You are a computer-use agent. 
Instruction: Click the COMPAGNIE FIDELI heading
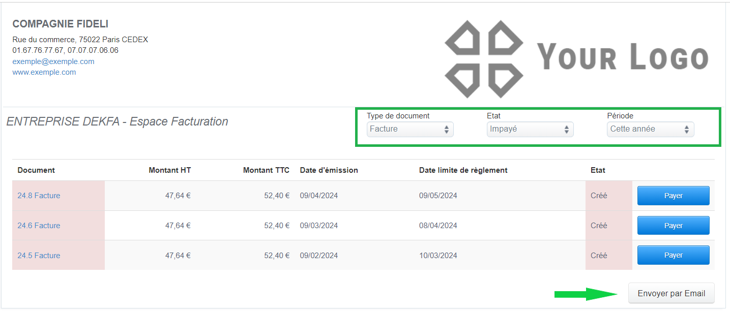click(61, 24)
